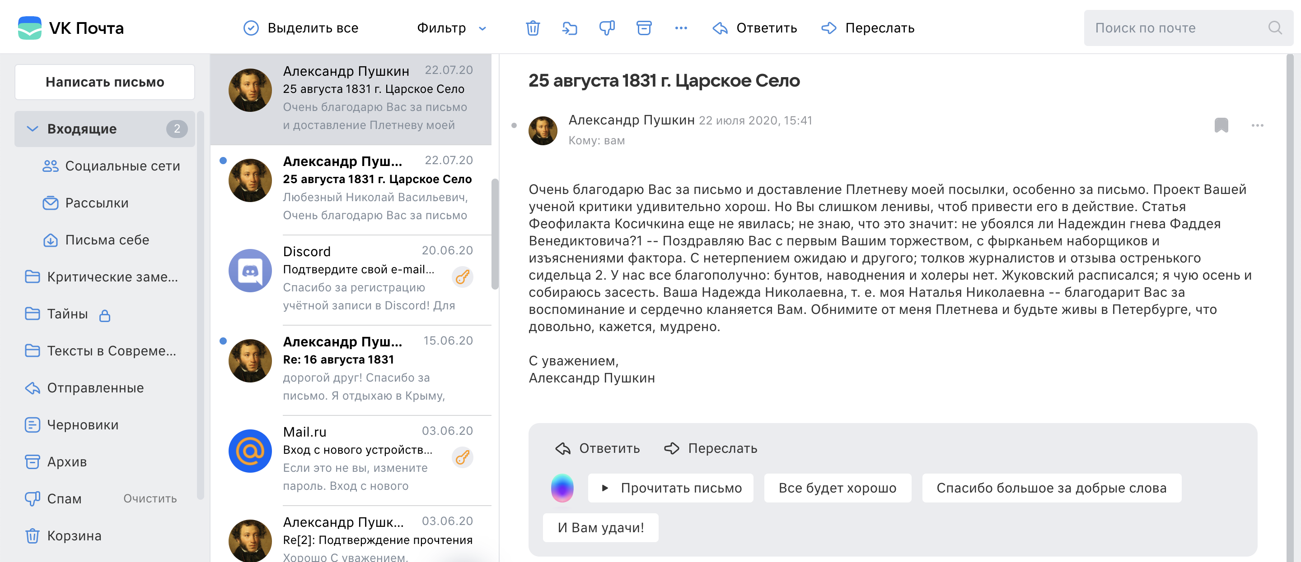1301x562 pixels.
Task: Click the trash delete icon in toolbar
Action: (533, 28)
